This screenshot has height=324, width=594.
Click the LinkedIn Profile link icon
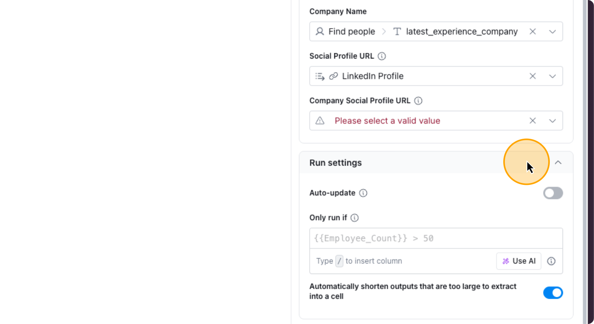(333, 76)
